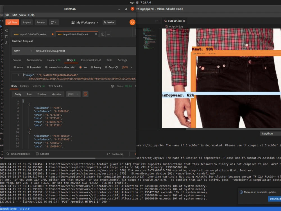Open the Tests tab
The height and width of the screenshot is (211, 281).
pos(109,60)
